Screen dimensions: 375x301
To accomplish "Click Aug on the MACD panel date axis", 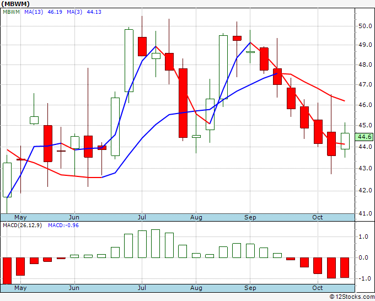I will pyautogui.click(x=196, y=288).
